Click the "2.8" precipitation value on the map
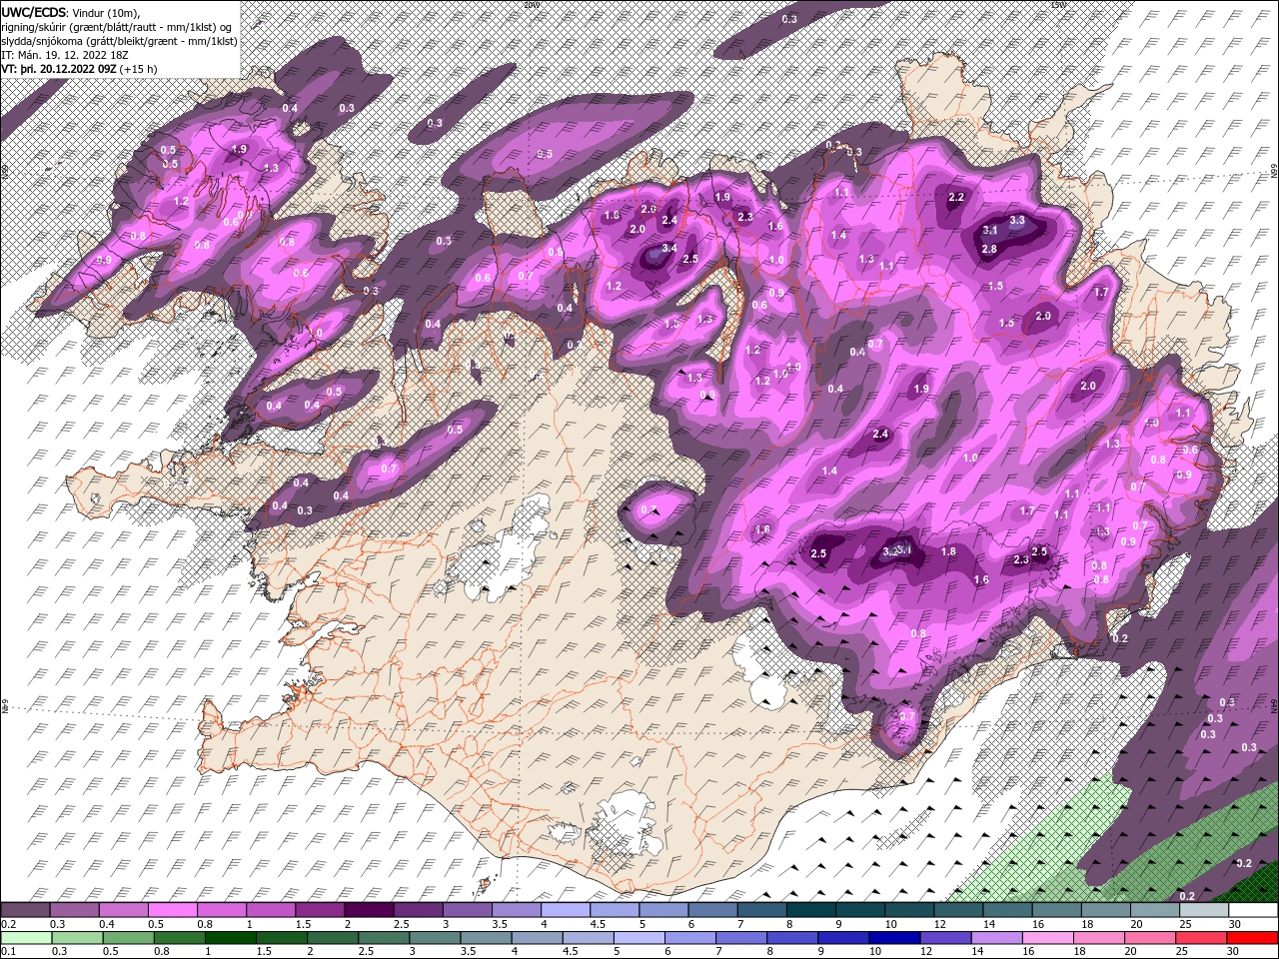 [x=989, y=249]
